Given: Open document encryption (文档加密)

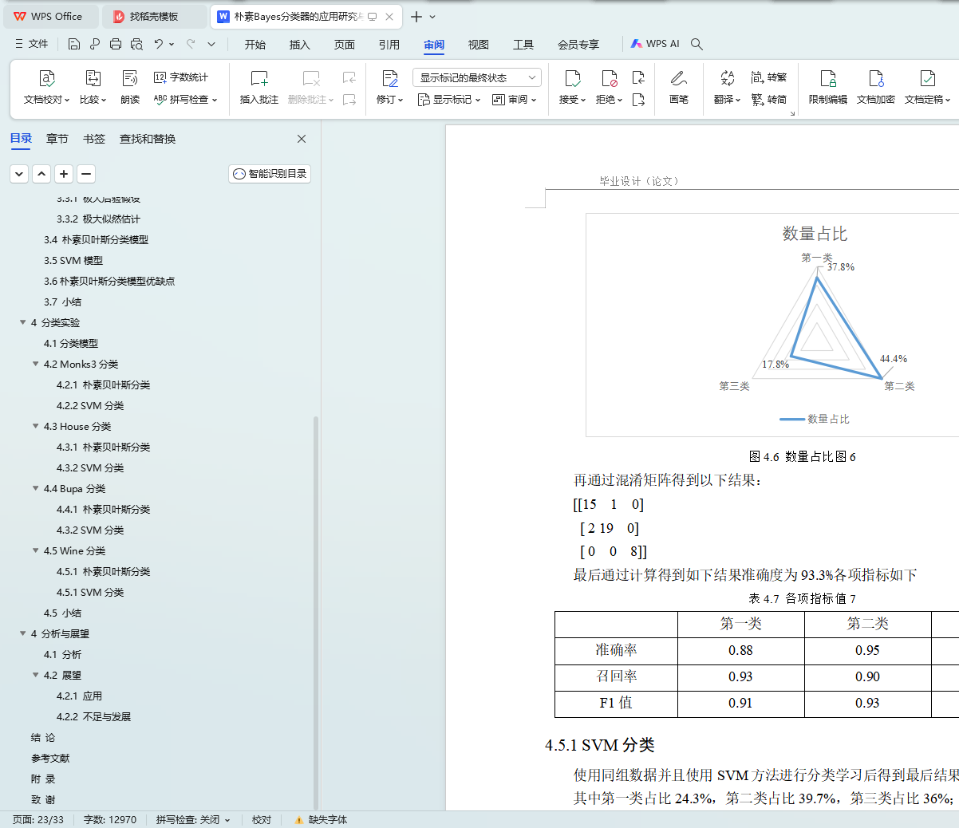Looking at the screenshot, I should (876, 88).
